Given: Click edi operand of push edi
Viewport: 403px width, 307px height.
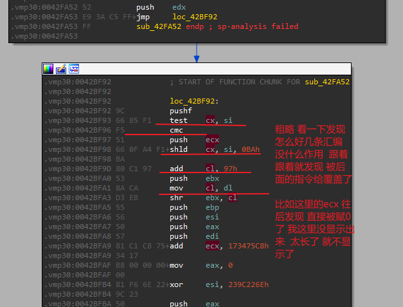Looking at the screenshot, I should pos(212,236).
